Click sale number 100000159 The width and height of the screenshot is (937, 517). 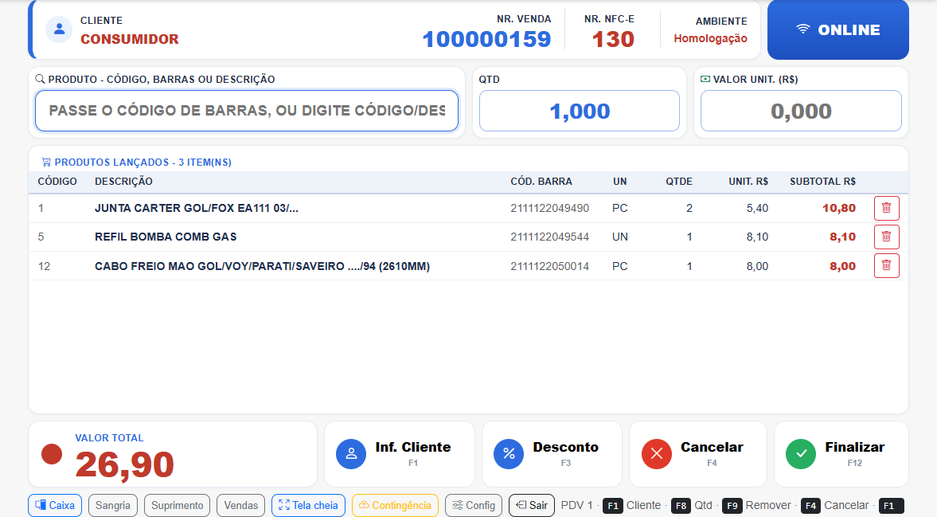click(x=486, y=40)
